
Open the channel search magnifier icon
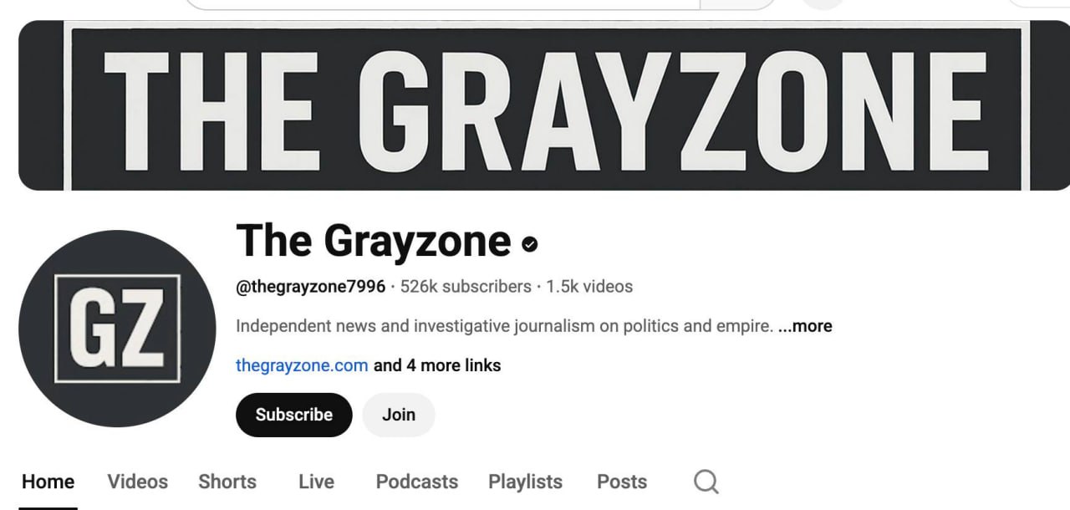(706, 482)
